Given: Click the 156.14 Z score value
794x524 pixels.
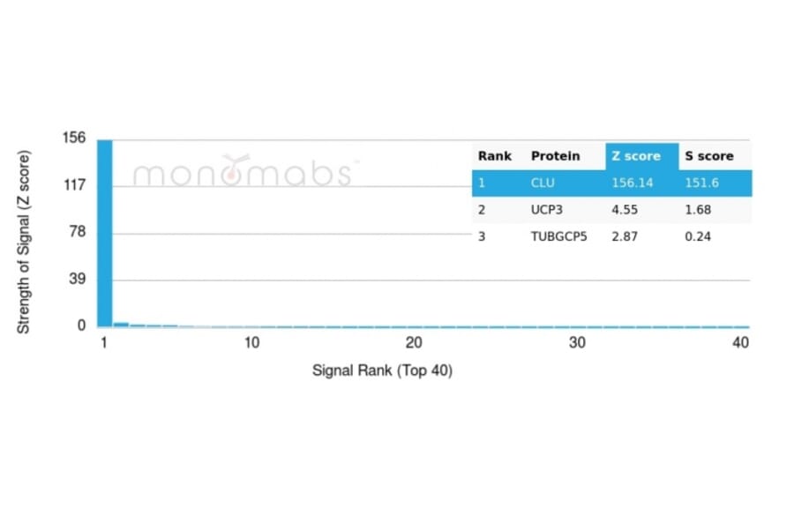Looking at the screenshot, I should pos(633,183).
